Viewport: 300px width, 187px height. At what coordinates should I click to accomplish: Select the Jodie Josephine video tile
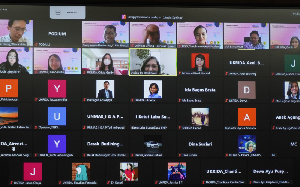tap(16, 61)
